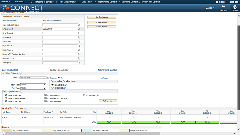Open the End Time dropdown
This screenshot has height=135, width=240.
pyautogui.click(x=33, y=88)
